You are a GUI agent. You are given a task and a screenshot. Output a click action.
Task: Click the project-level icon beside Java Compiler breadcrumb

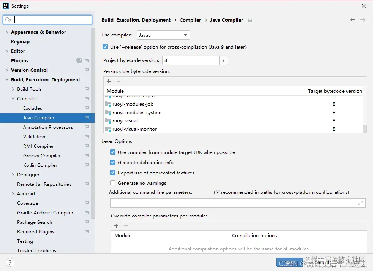click(250, 20)
